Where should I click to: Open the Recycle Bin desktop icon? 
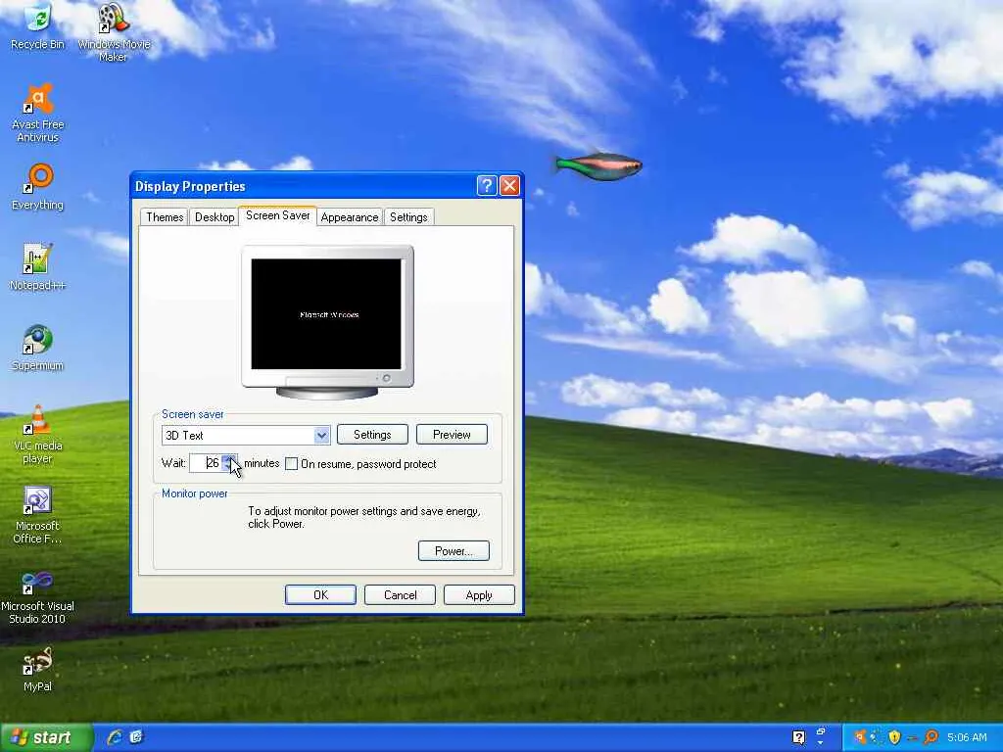click(x=38, y=25)
